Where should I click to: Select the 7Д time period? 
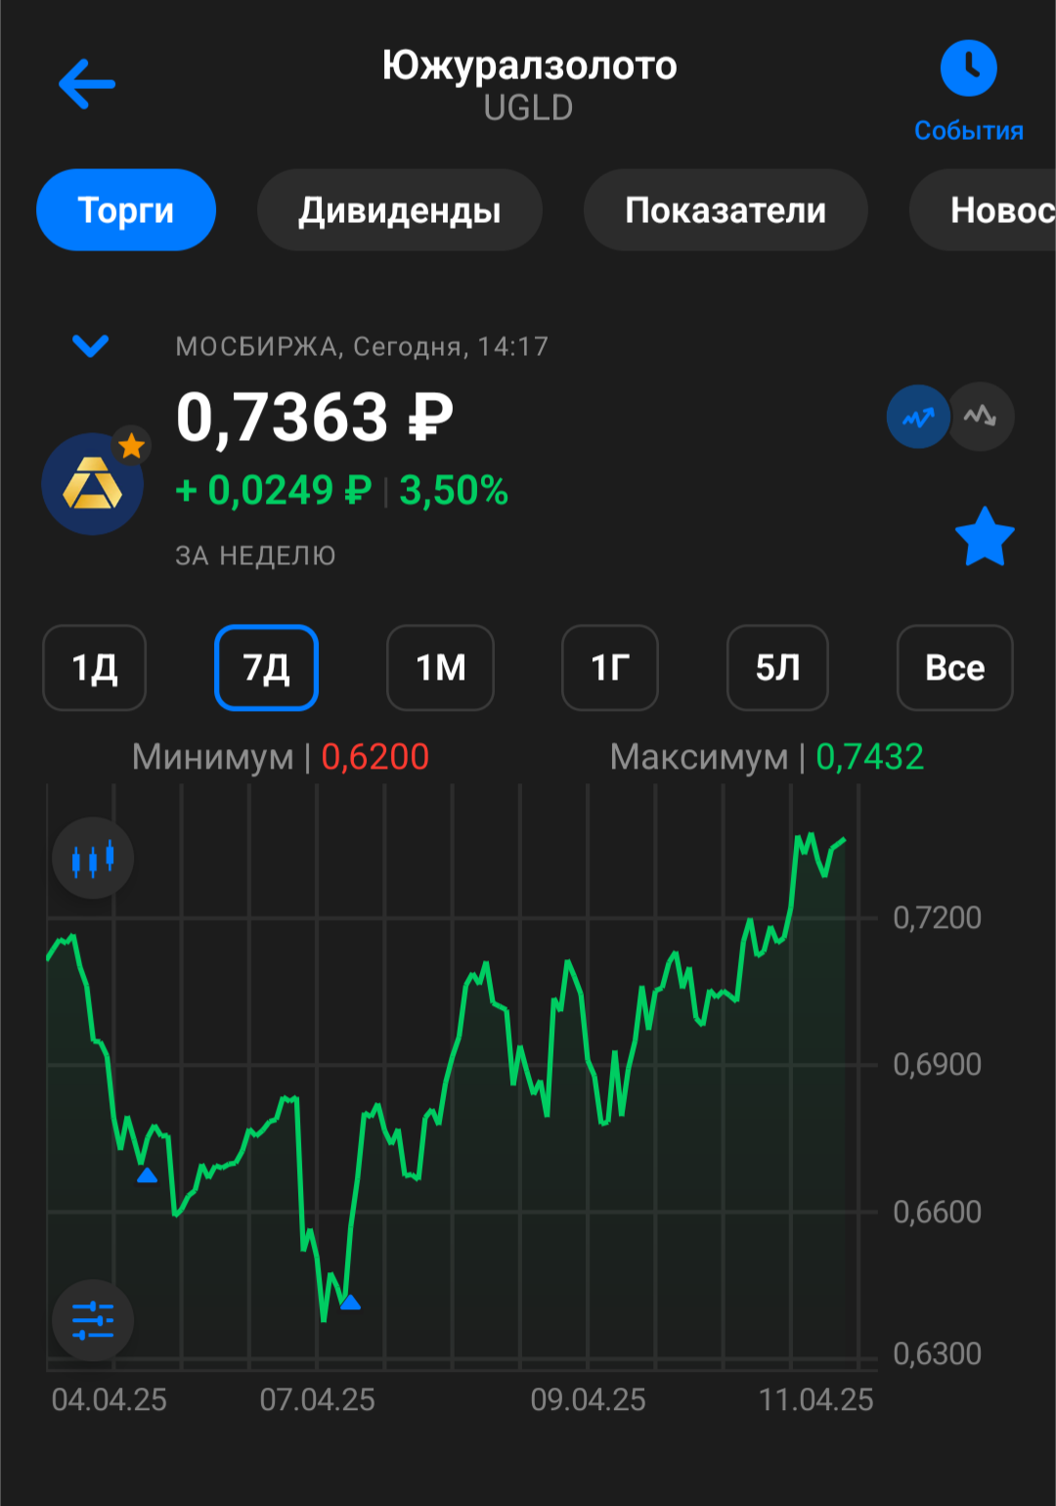click(266, 668)
